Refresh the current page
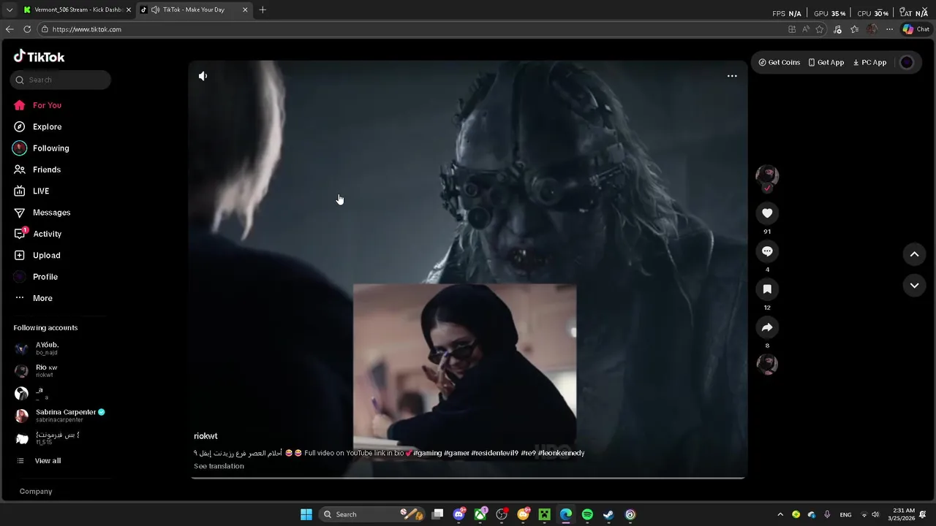The width and height of the screenshot is (936, 526). point(27,29)
